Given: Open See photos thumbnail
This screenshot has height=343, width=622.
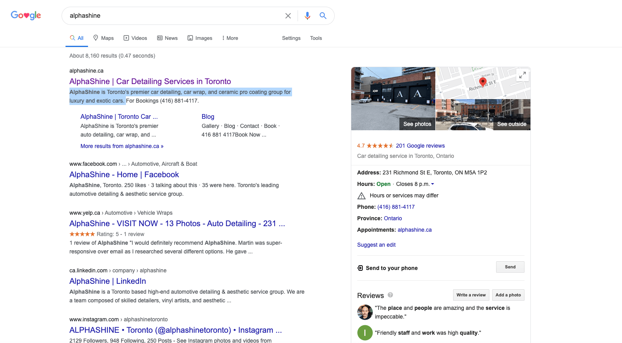Looking at the screenshot, I should click(393, 99).
